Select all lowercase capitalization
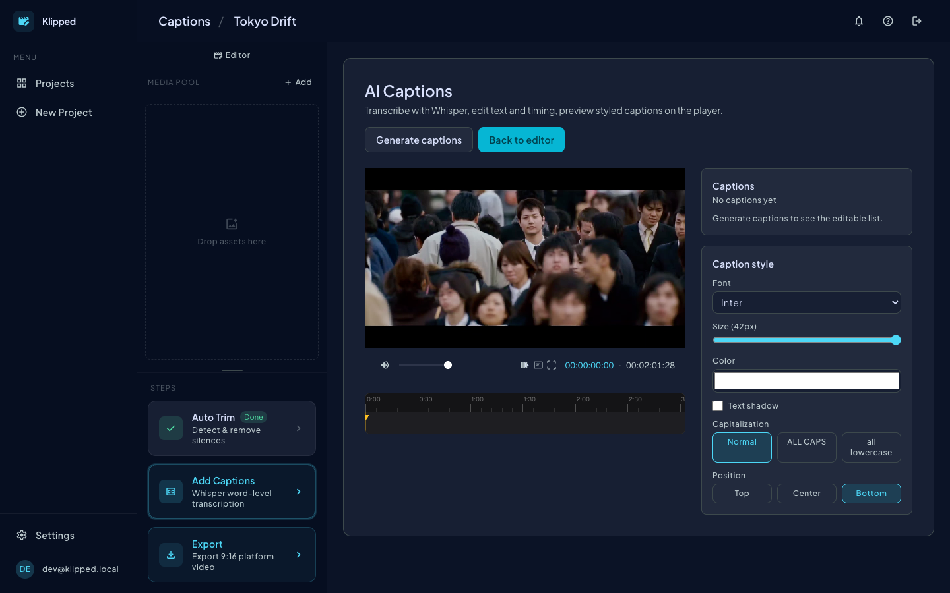 (x=871, y=447)
